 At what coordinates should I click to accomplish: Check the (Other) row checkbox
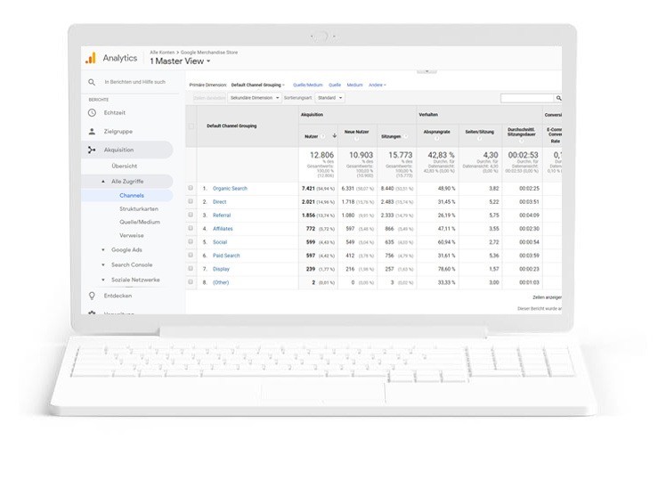pos(191,282)
